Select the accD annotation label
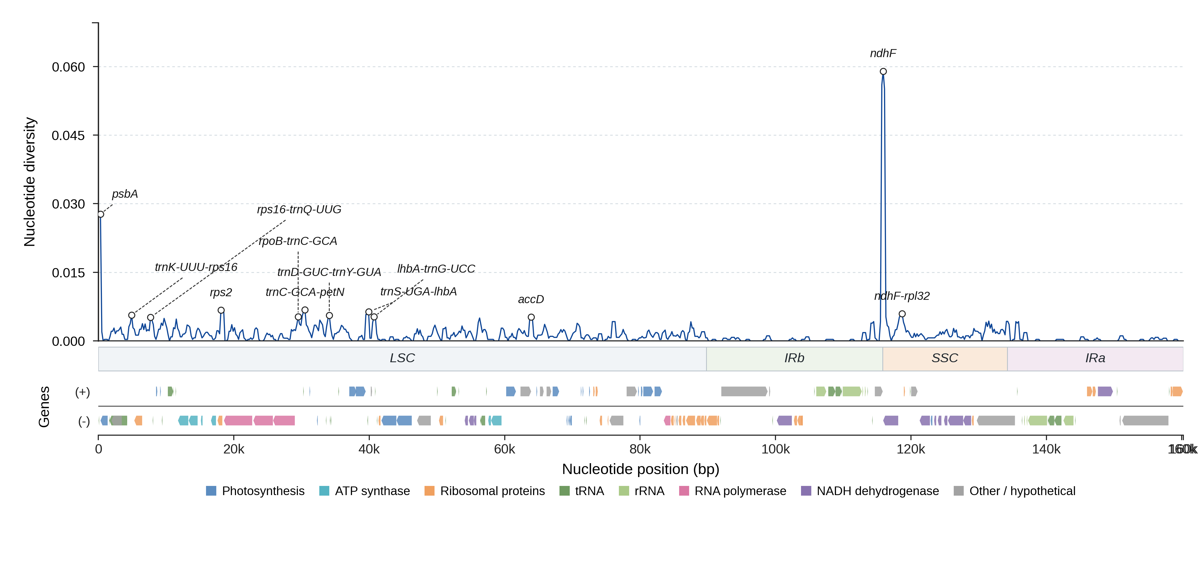 point(531,300)
